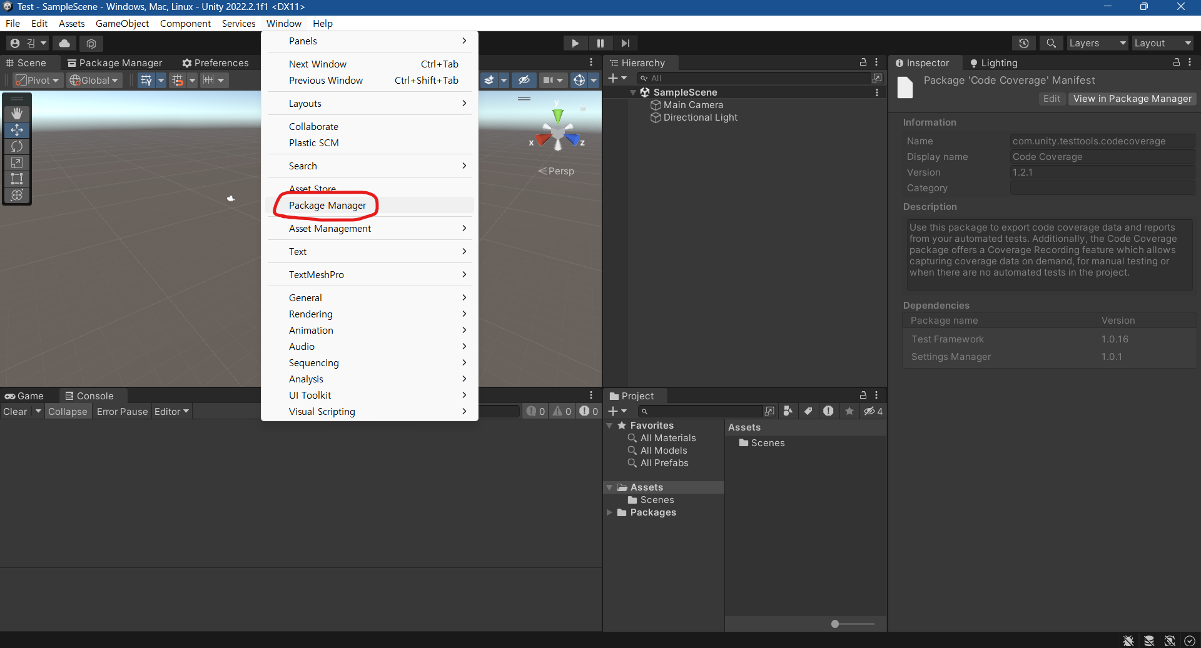Toggle hidden packages visibility count

(x=873, y=411)
